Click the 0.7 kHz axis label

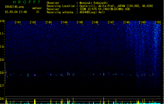pos(2,86)
